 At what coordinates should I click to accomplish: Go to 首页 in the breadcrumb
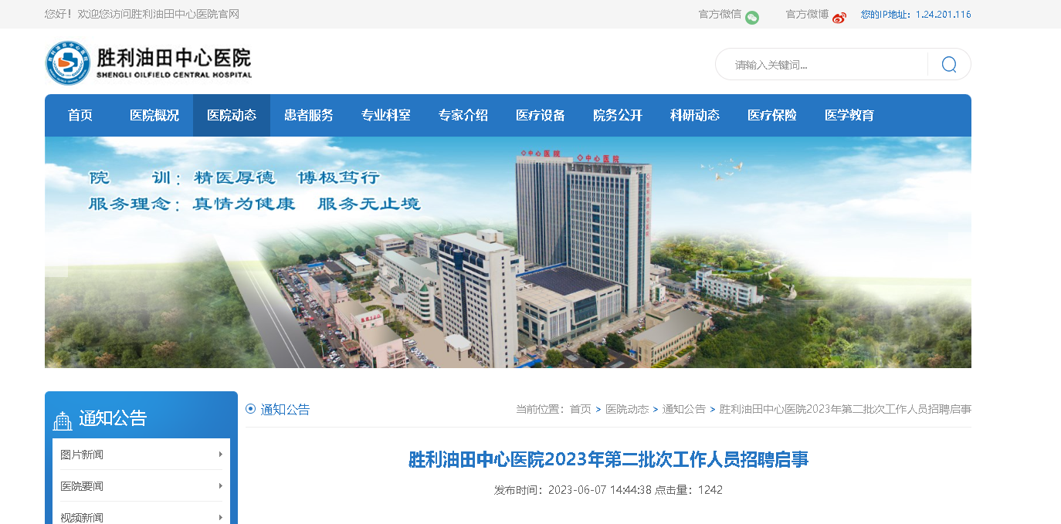coord(581,409)
